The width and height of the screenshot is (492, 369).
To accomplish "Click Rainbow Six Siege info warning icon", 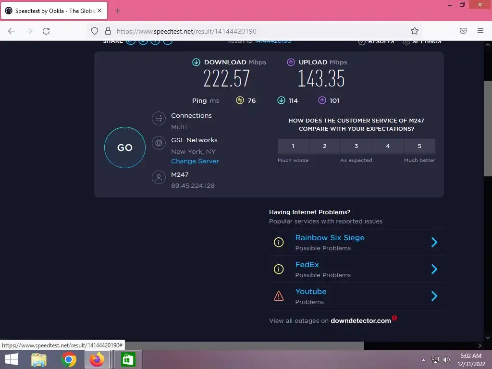I will pos(279,242).
